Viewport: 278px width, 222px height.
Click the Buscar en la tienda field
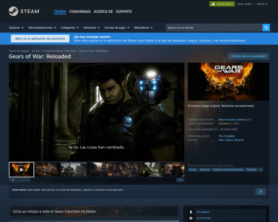(x=214, y=27)
